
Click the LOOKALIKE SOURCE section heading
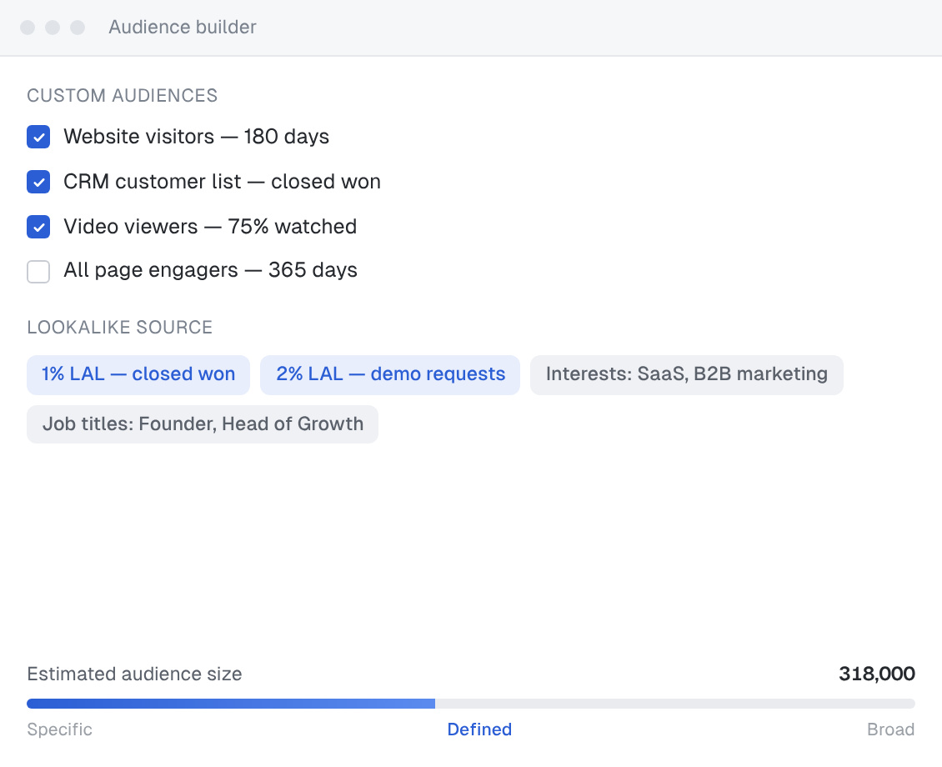[x=119, y=328]
